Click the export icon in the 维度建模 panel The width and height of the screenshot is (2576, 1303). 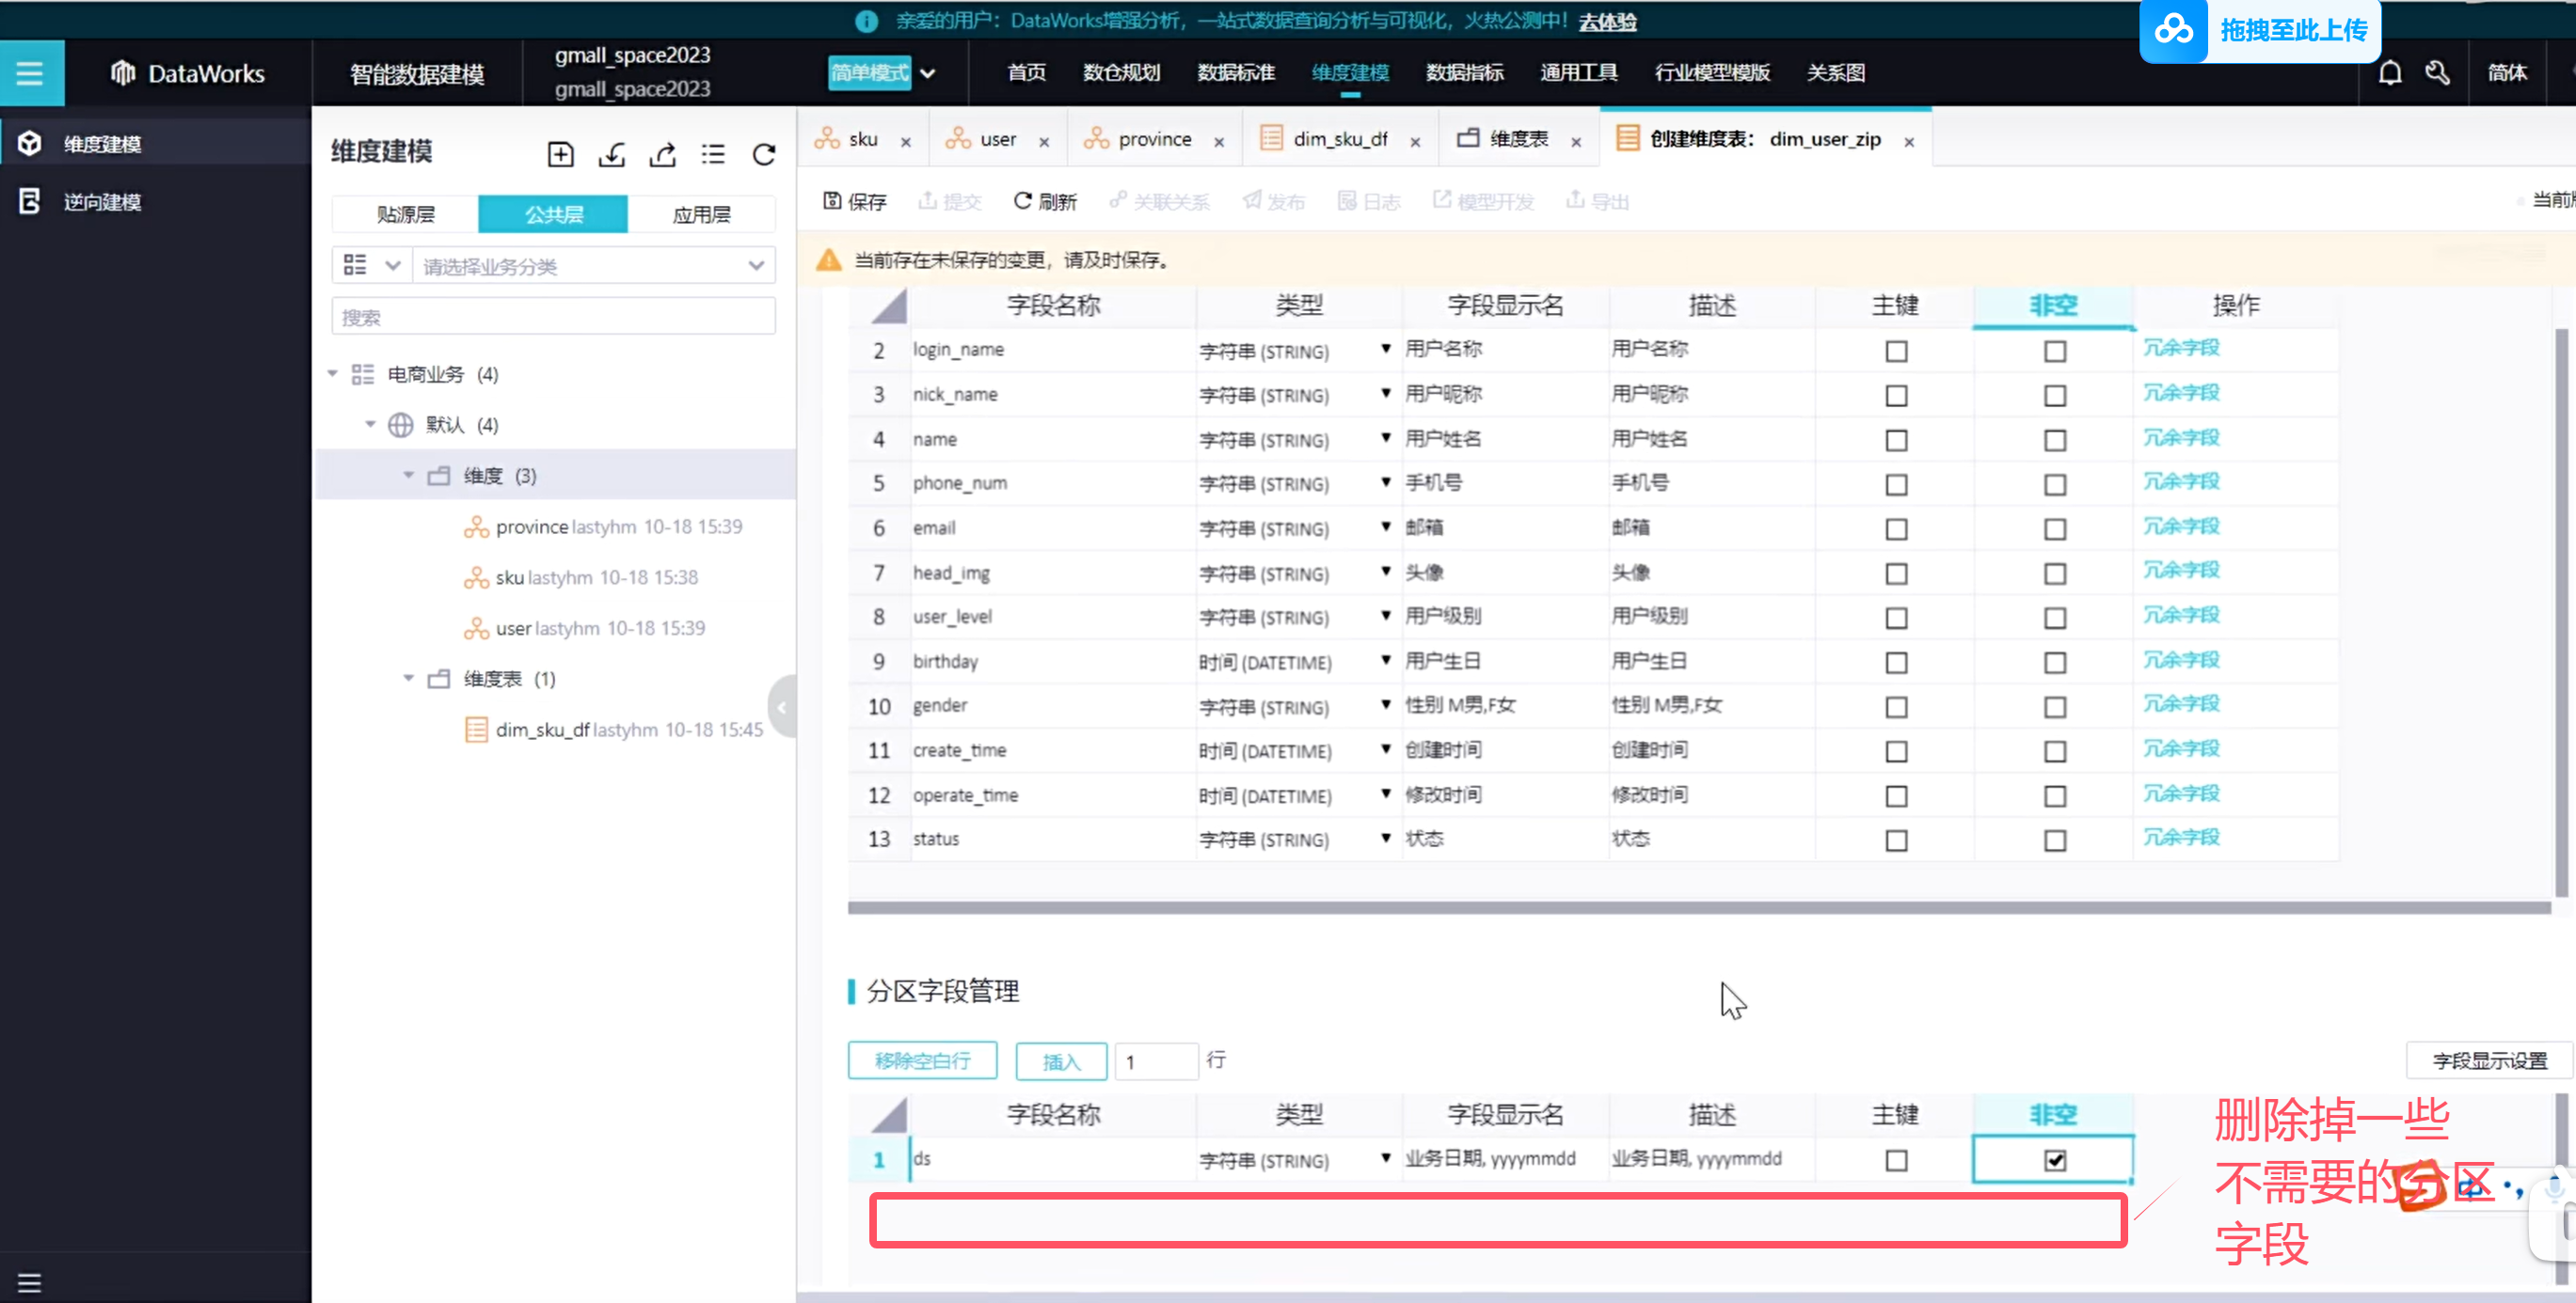[662, 154]
